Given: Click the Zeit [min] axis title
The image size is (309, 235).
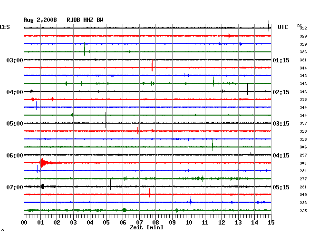Looking at the screenshot, I should 146,227.
